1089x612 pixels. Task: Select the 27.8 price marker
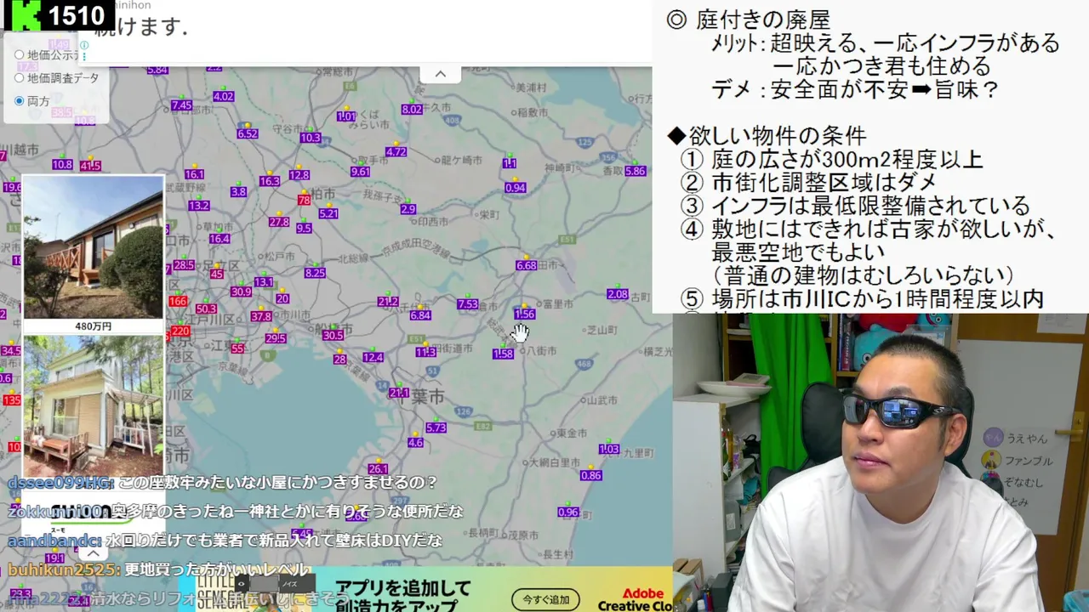pos(279,222)
